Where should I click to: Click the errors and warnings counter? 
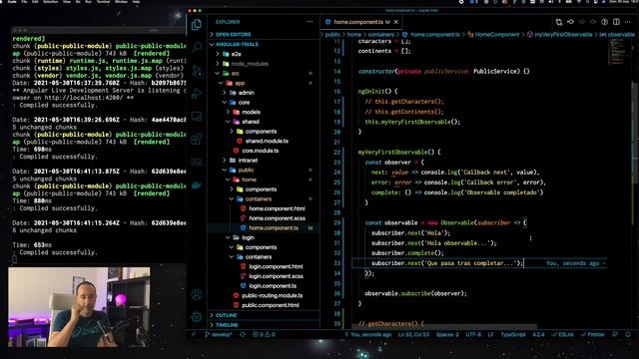(x=264, y=334)
